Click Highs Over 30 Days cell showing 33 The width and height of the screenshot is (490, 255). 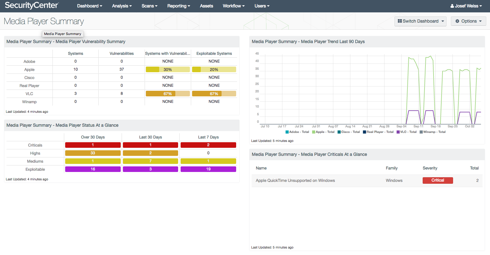93,153
